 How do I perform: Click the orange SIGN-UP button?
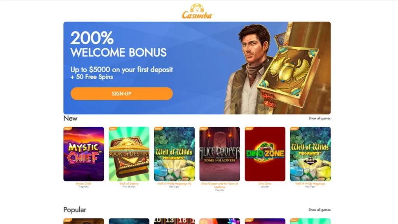point(122,93)
